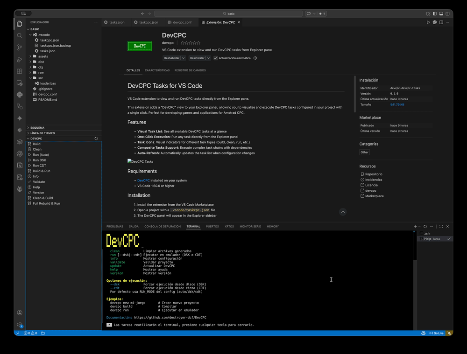Click the errors and warnings status indicator
Screen dimensions: 467x354
coord(30,333)
